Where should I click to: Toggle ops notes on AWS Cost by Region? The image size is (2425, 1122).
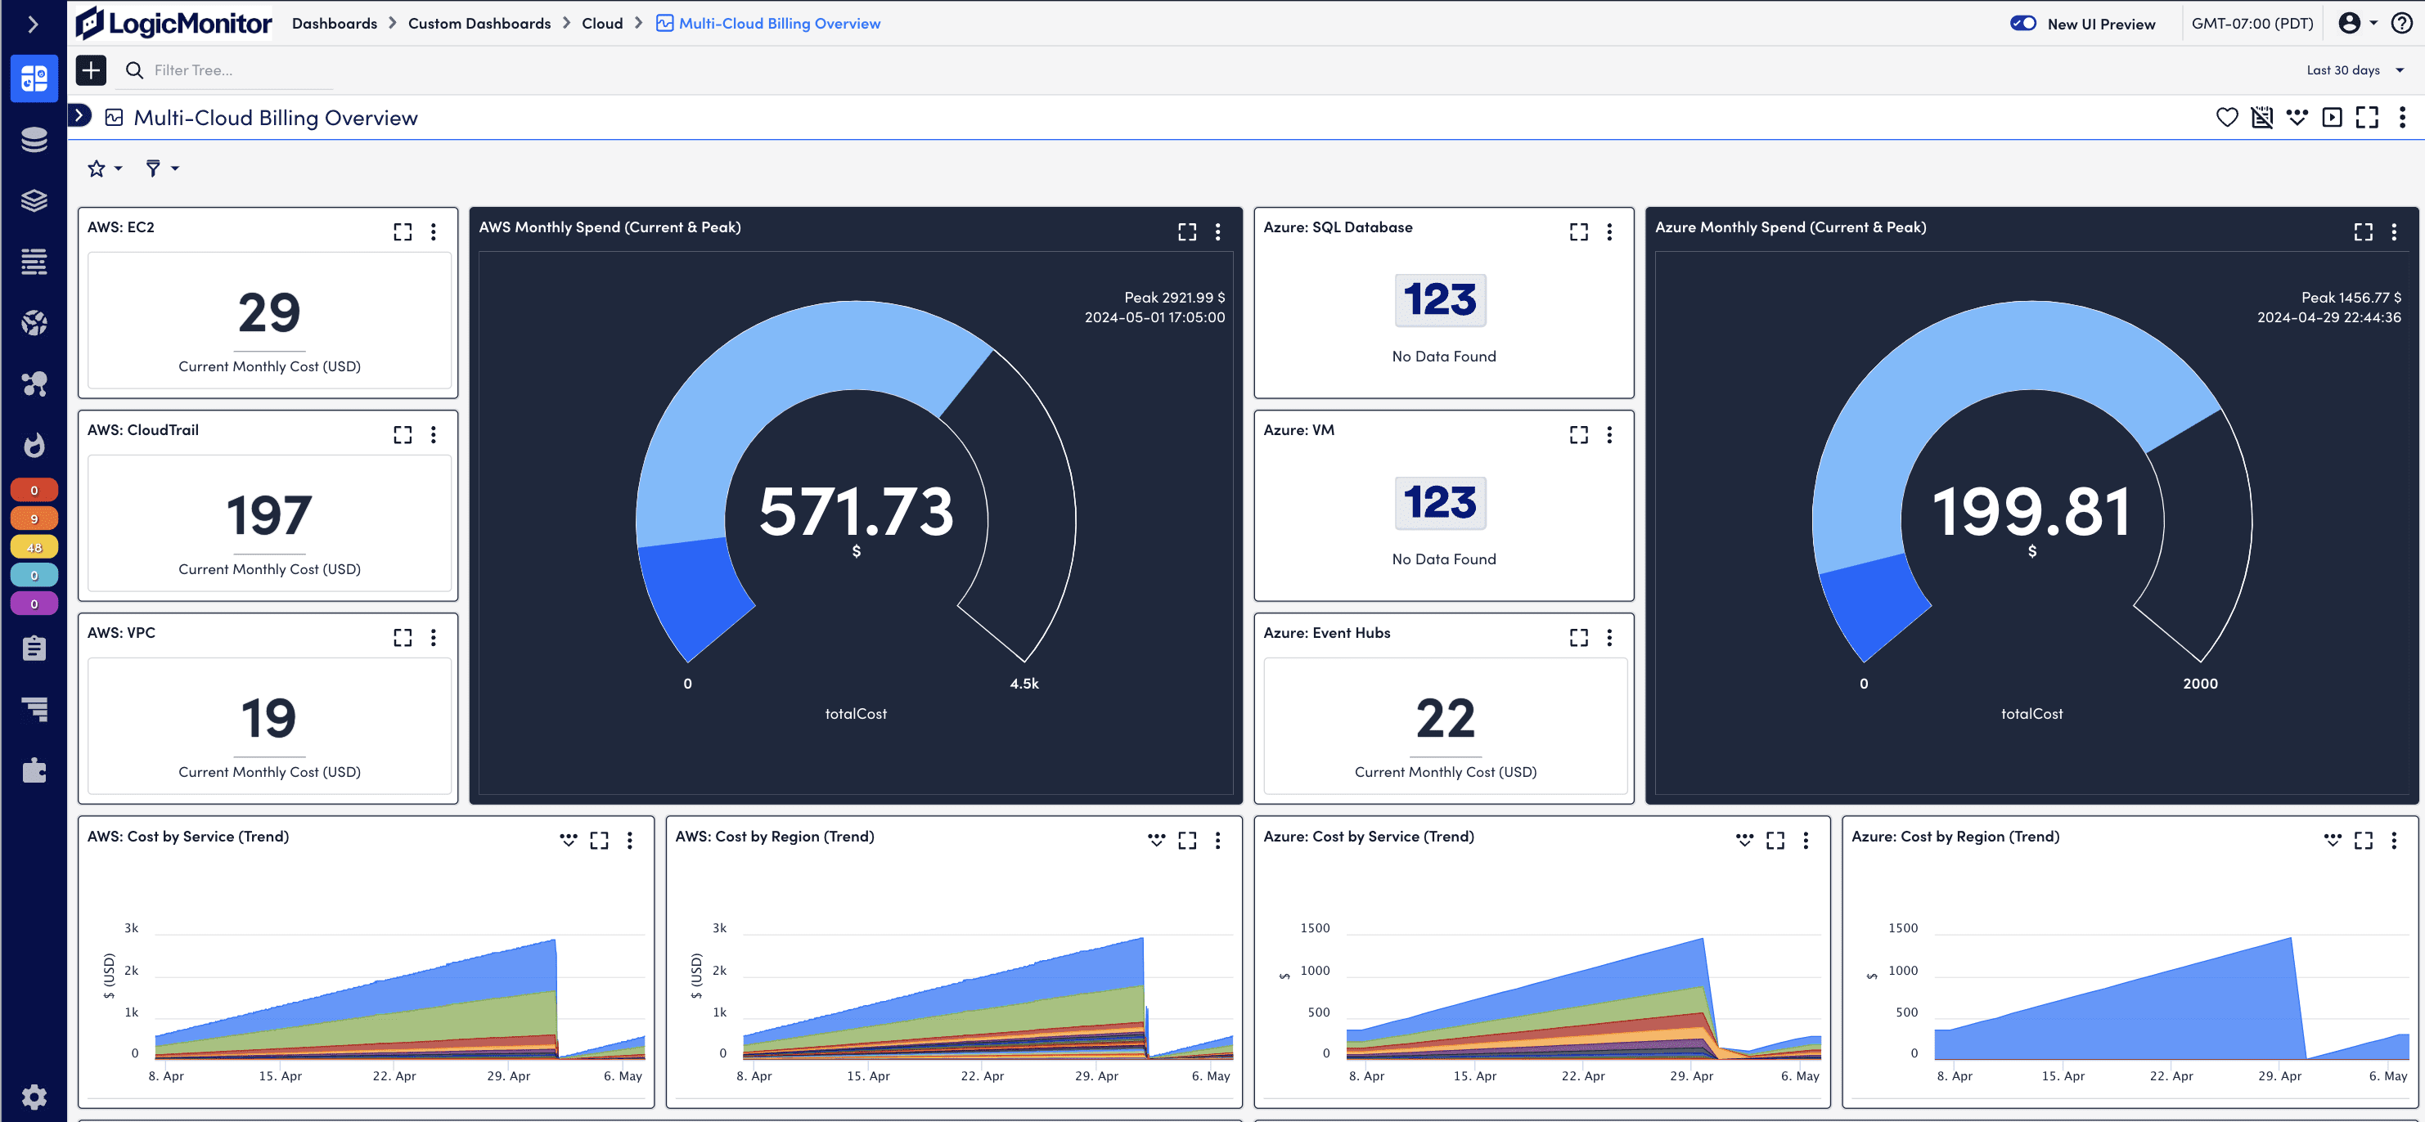click(x=1156, y=840)
